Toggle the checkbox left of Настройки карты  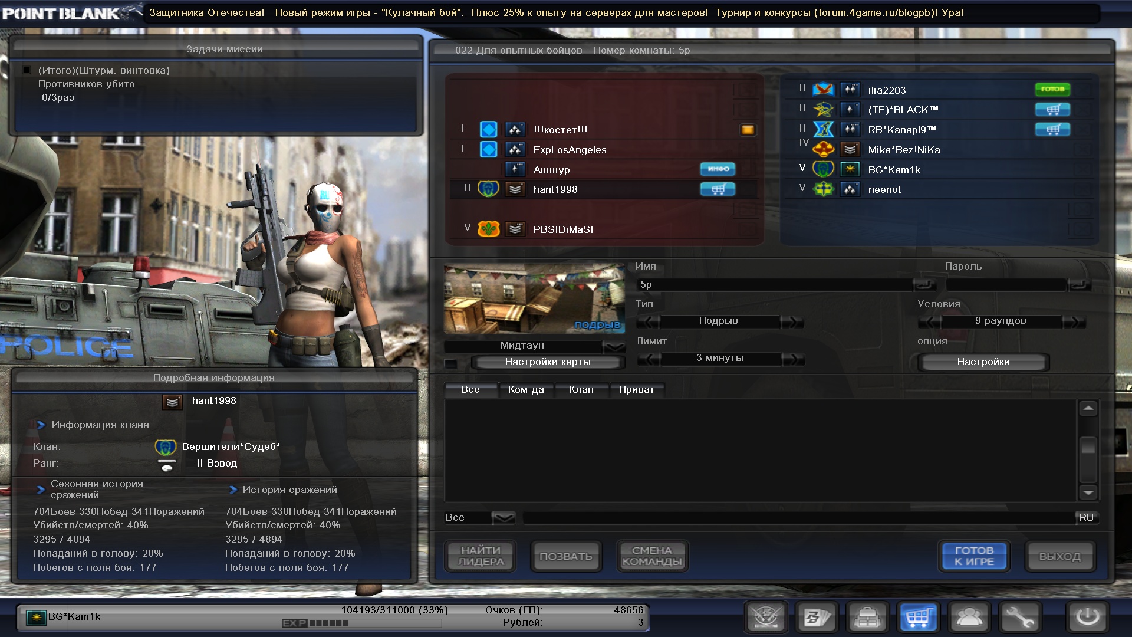pyautogui.click(x=450, y=363)
